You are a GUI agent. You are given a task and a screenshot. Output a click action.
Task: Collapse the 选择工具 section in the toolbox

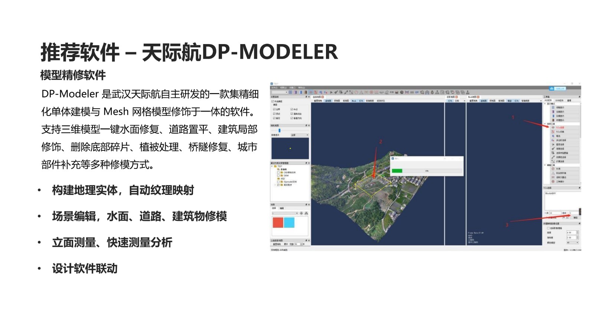(545, 124)
